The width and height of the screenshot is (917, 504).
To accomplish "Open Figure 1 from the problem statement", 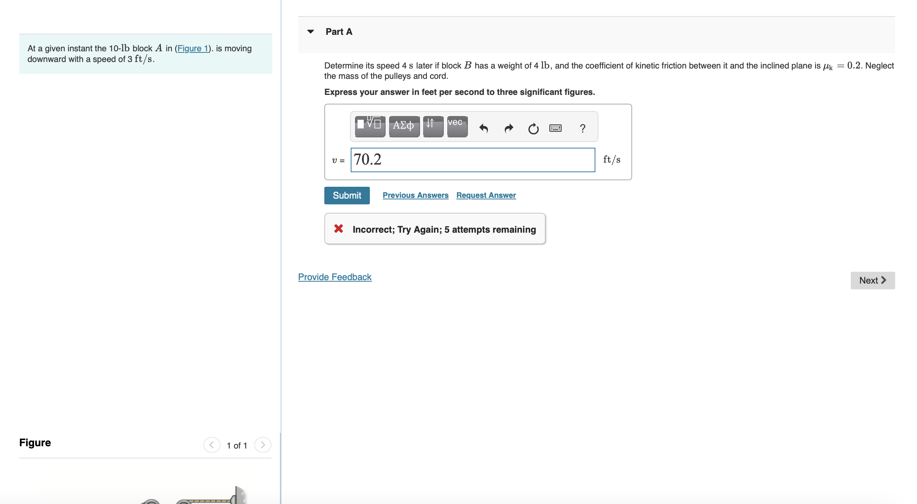I will [193, 49].
